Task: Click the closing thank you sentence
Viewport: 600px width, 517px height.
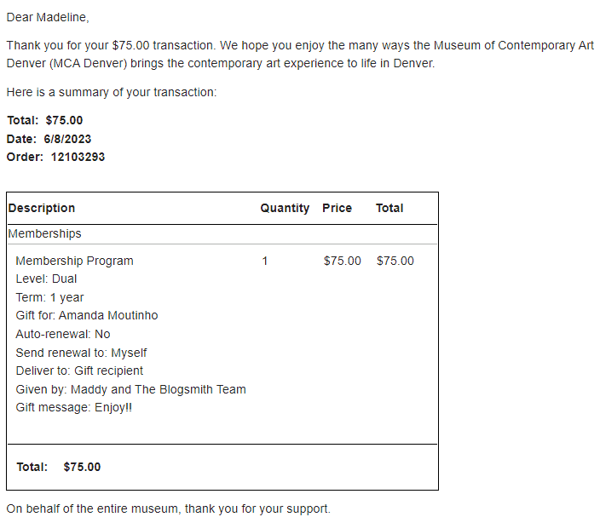Action: coord(169,508)
